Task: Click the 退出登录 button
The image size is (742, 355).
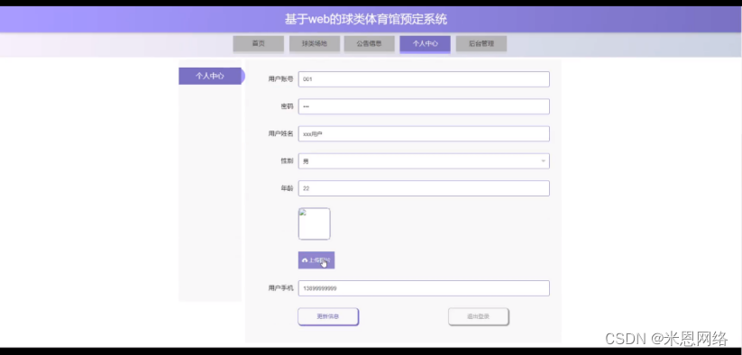Action: coord(479,317)
